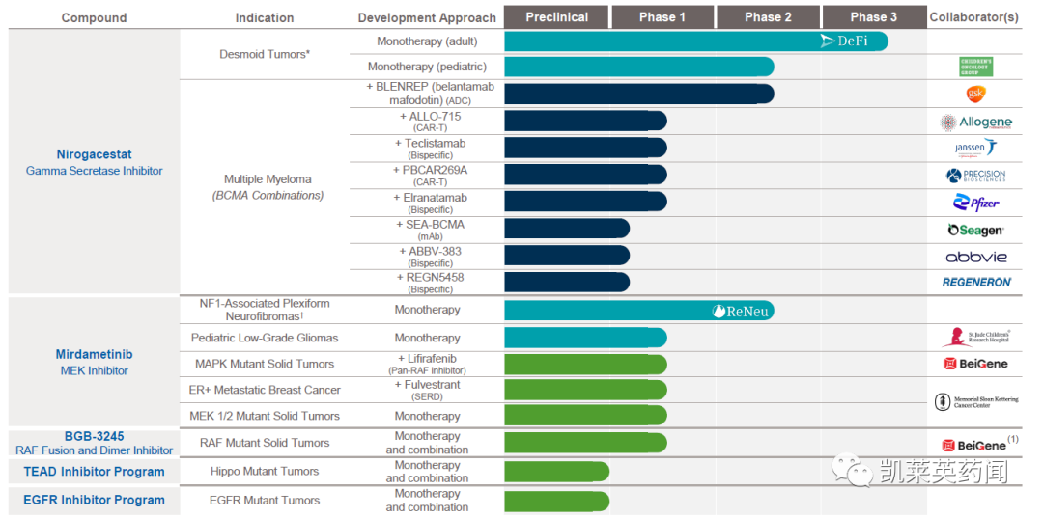Click the TEAD Inhibitor Program label
Image resolution: width=1043 pixels, height=518 pixels.
coord(94,472)
